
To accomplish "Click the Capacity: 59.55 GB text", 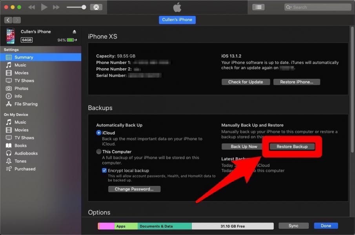I will click(116, 56).
